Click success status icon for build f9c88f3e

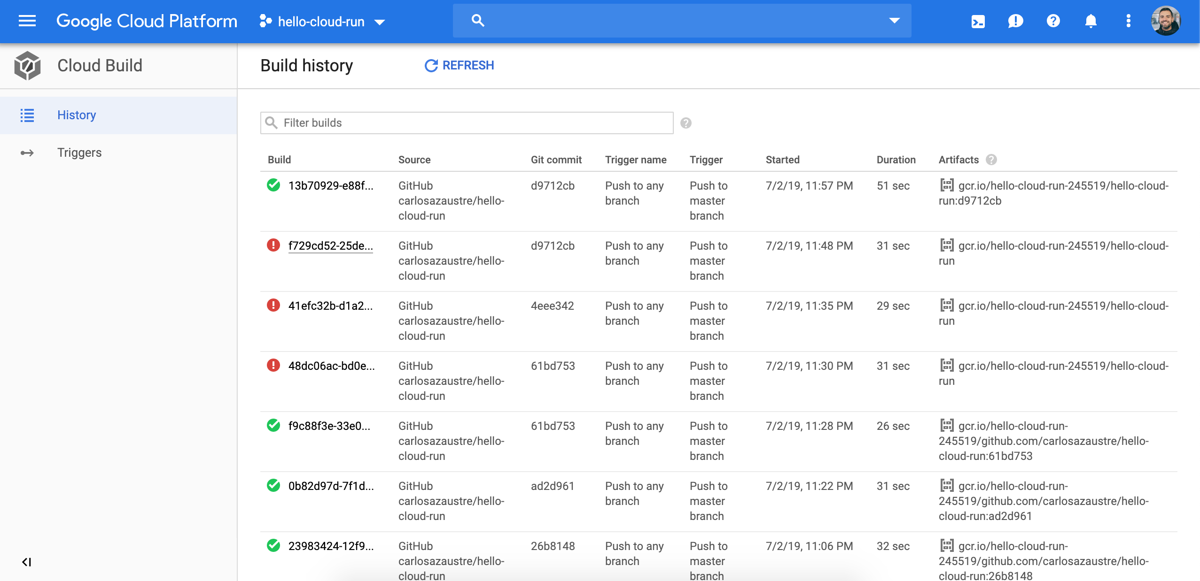pos(273,426)
